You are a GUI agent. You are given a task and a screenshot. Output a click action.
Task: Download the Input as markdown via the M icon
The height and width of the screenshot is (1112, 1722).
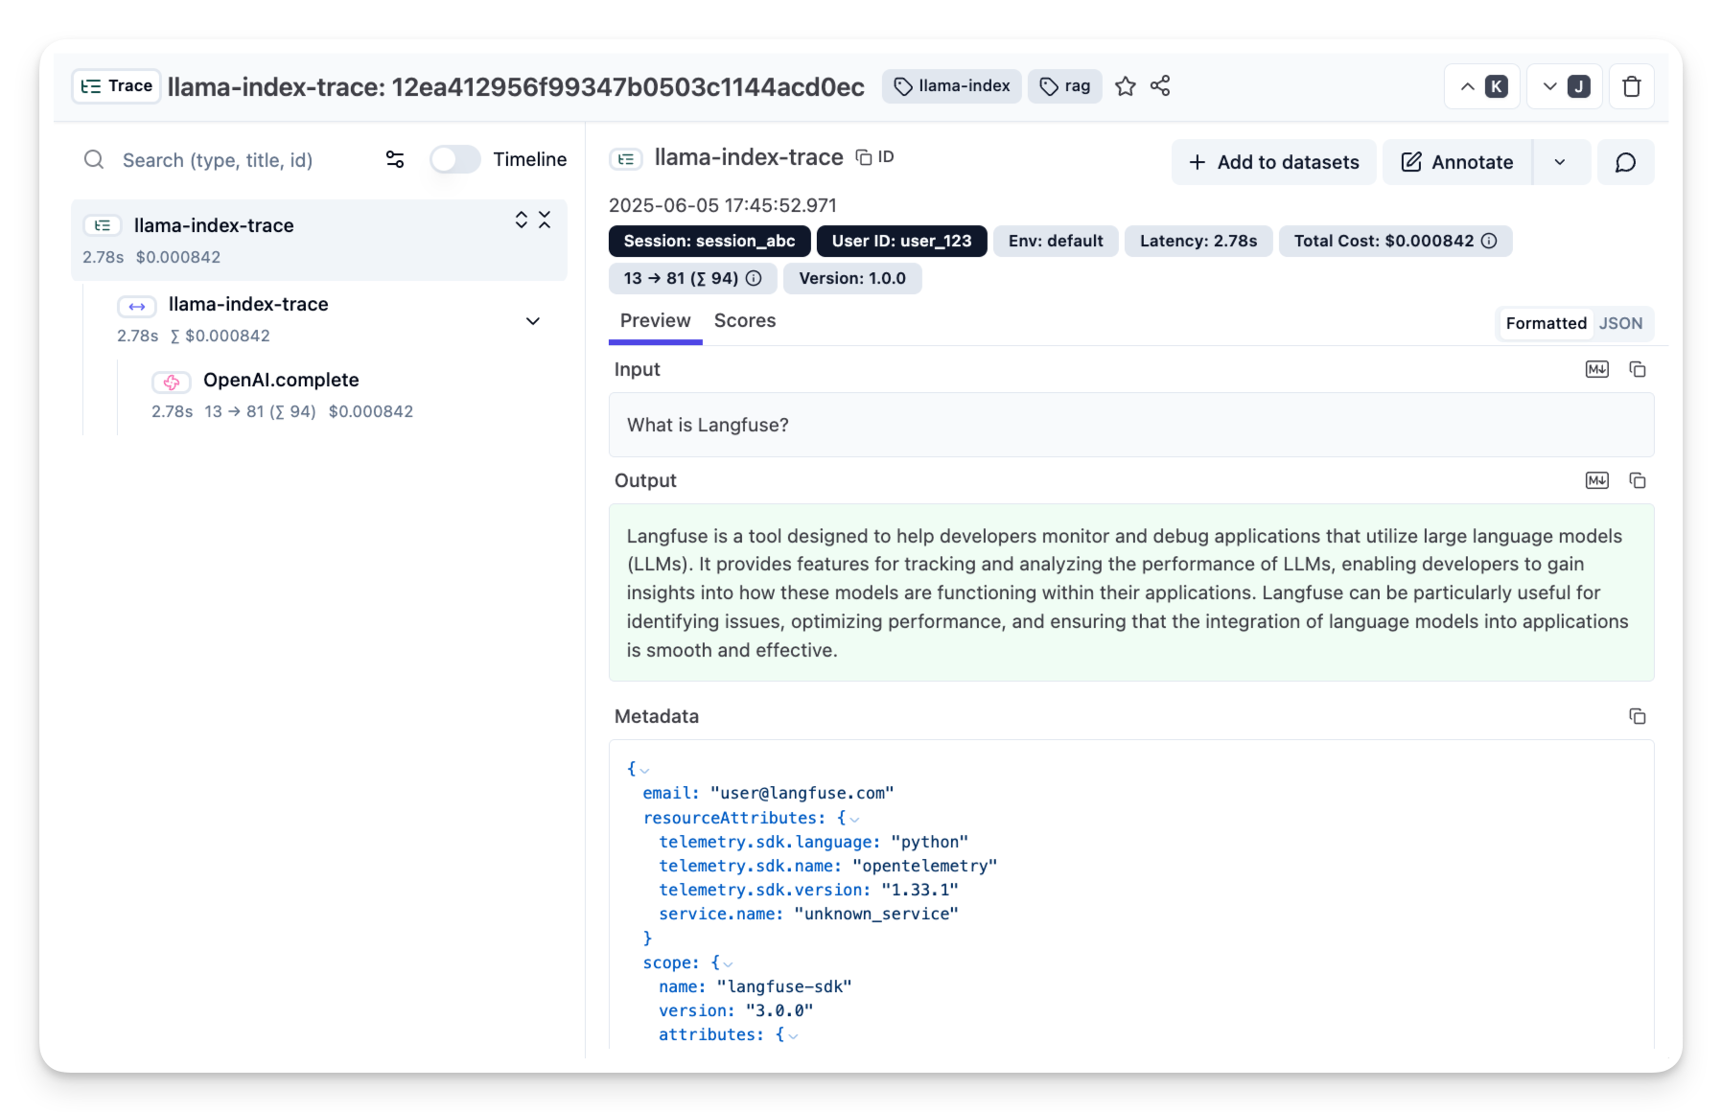(1596, 369)
